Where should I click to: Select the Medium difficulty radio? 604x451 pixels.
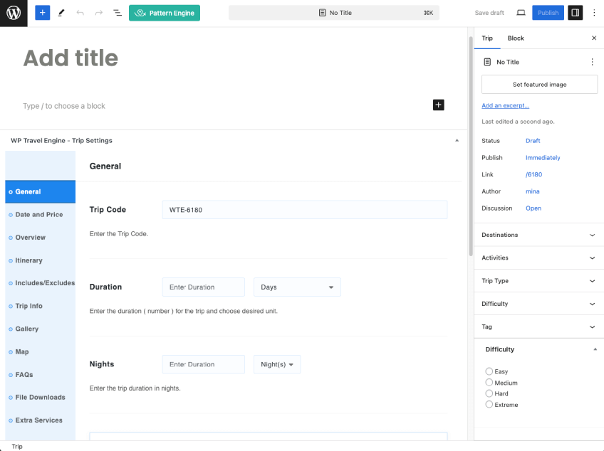pyautogui.click(x=489, y=383)
